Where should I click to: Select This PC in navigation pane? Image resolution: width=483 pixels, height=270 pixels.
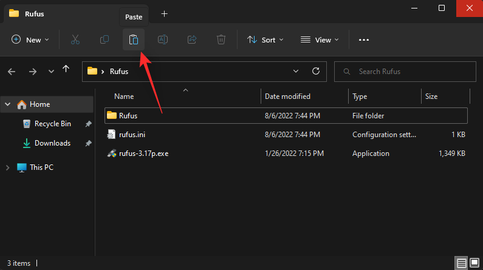(x=41, y=167)
